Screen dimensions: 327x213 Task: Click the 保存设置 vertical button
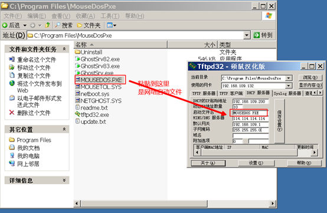[x=279, y=121]
